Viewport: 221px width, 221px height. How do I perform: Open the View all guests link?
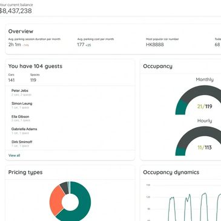click(x=14, y=156)
